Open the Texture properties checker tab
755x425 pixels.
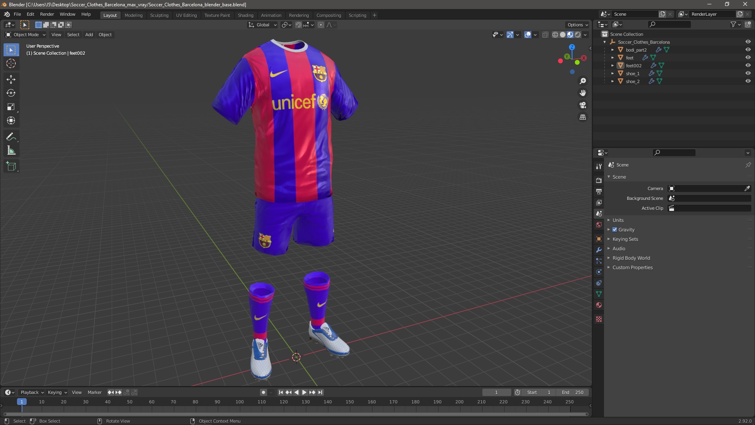(x=599, y=319)
